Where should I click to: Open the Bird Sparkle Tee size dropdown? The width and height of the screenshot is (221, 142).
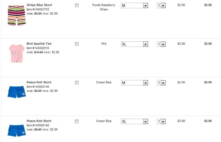(134, 44)
